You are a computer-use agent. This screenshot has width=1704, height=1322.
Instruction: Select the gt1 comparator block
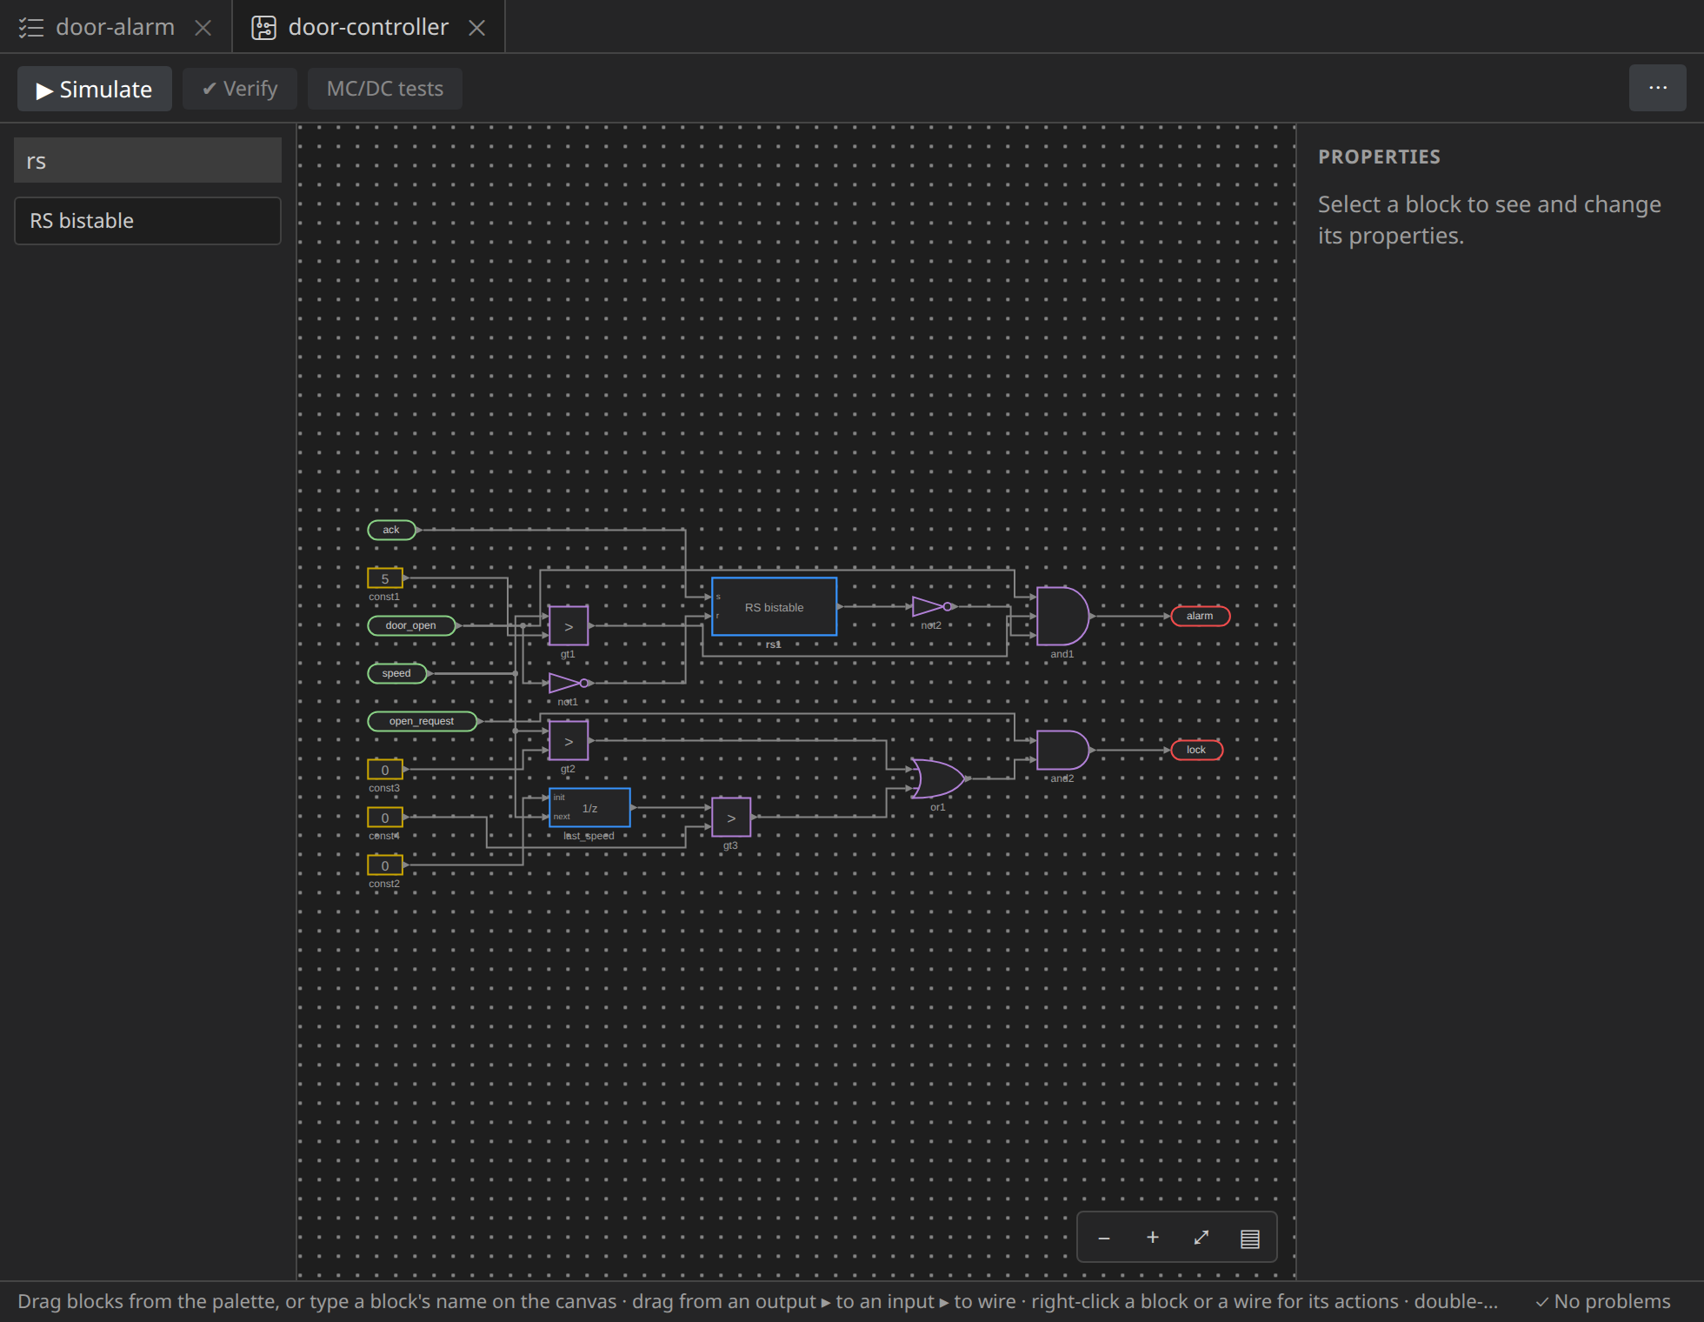coord(569,626)
